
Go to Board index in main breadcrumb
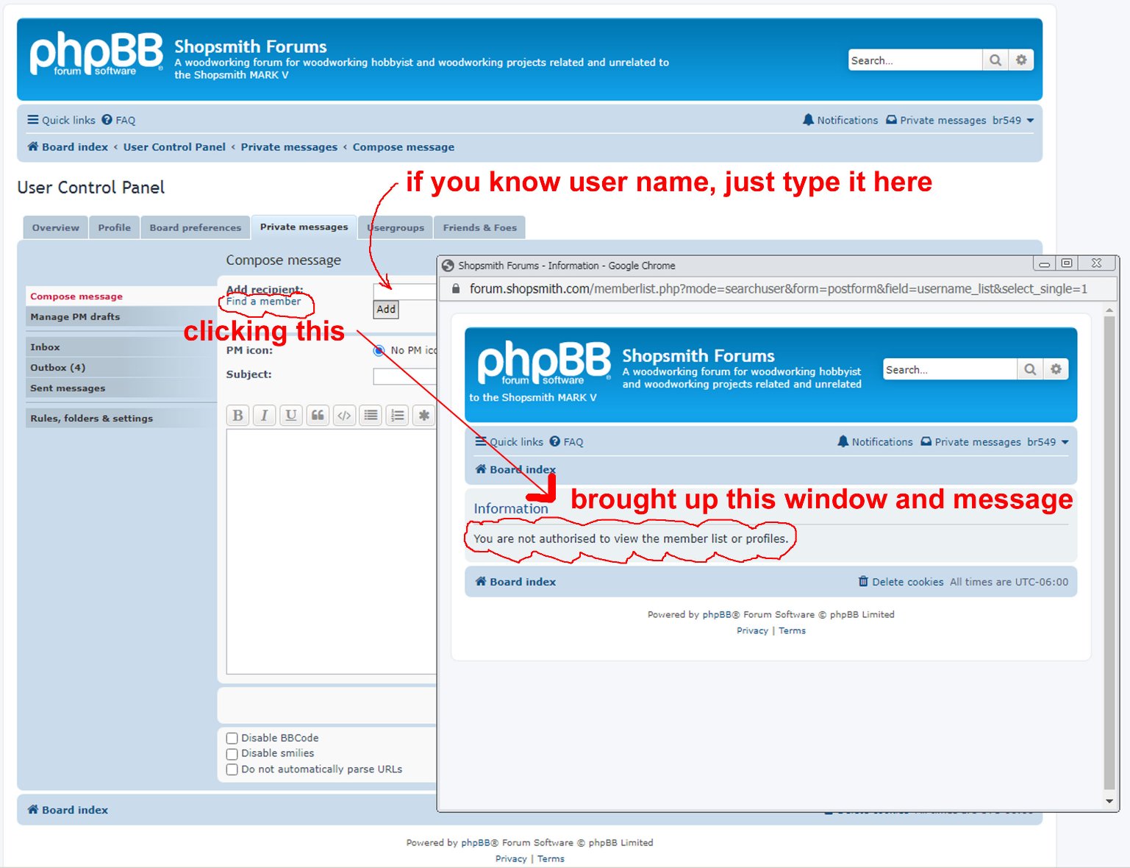(x=68, y=147)
